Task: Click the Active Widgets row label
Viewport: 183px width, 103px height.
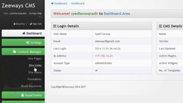Action: click(168, 63)
